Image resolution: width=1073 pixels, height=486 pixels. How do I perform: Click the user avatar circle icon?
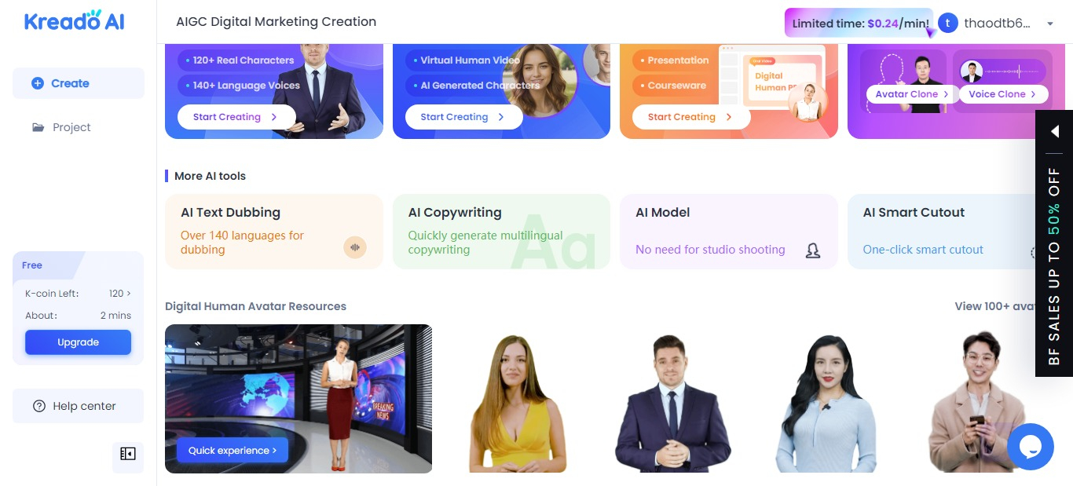click(948, 23)
